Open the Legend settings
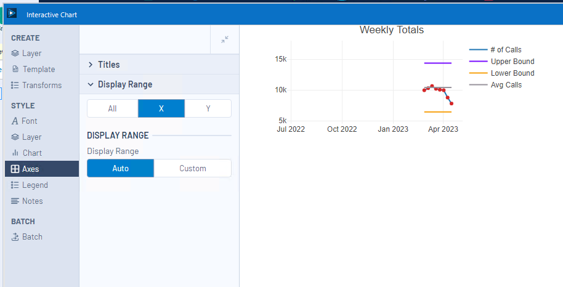563x287 pixels. tap(35, 185)
